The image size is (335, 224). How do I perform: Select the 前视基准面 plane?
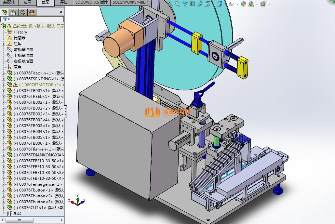[23, 49]
